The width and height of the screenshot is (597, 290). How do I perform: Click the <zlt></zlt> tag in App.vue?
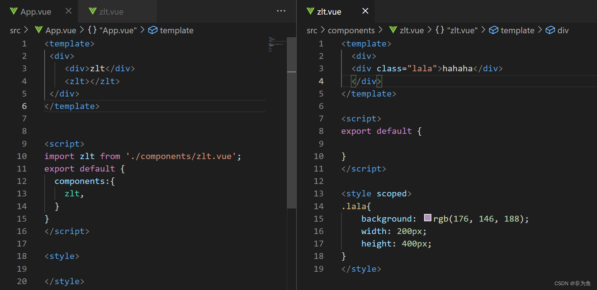pyautogui.click(x=92, y=81)
